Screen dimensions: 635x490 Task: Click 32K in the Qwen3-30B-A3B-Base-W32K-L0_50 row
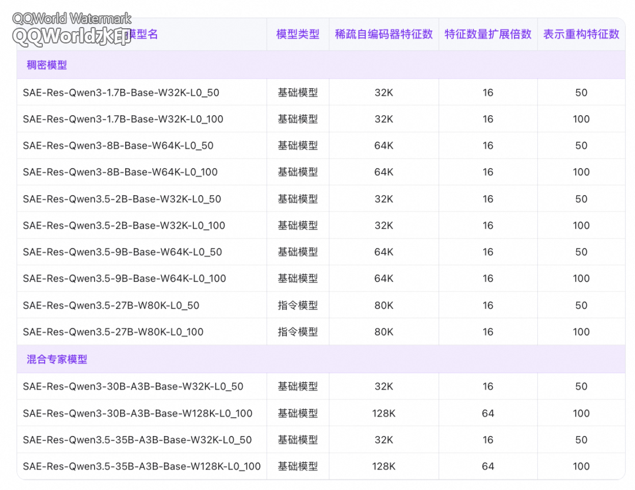(383, 387)
